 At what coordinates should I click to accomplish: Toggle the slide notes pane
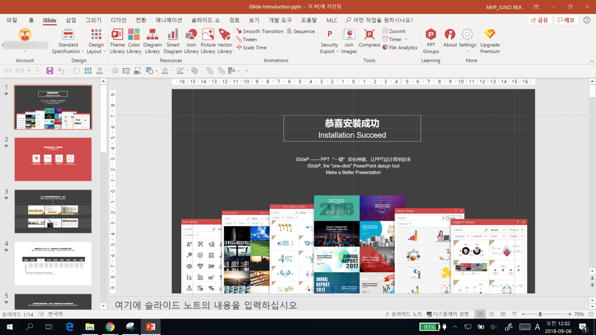pyautogui.click(x=404, y=314)
